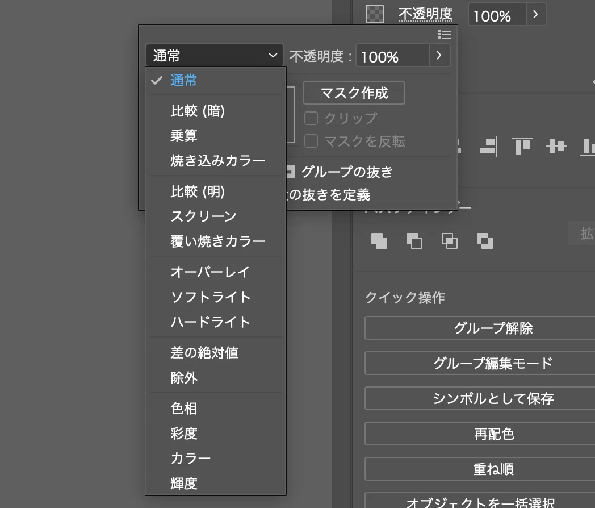The height and width of the screenshot is (508, 595).
Task: Choose スクリーン blend mode
Action: (x=216, y=216)
